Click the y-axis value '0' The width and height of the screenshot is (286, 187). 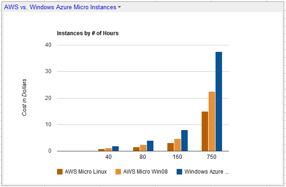click(50, 151)
